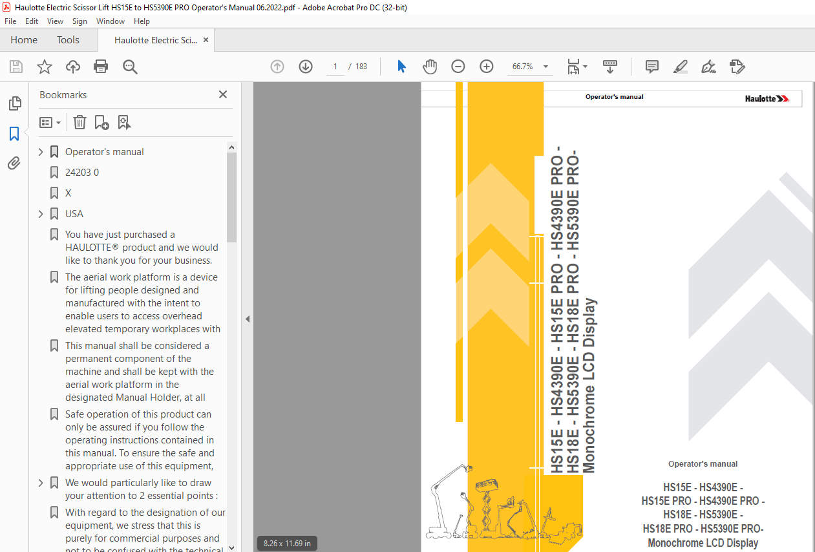Viewport: 815px width, 552px height.
Task: Open the Attachments paperclip panel
Action: point(14,164)
